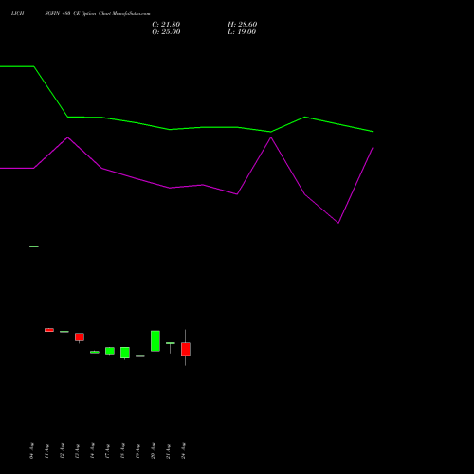The width and height of the screenshot is (474, 474).
Task: Click the tall green candlestick above 20 Aug
Action: [x=155, y=340]
